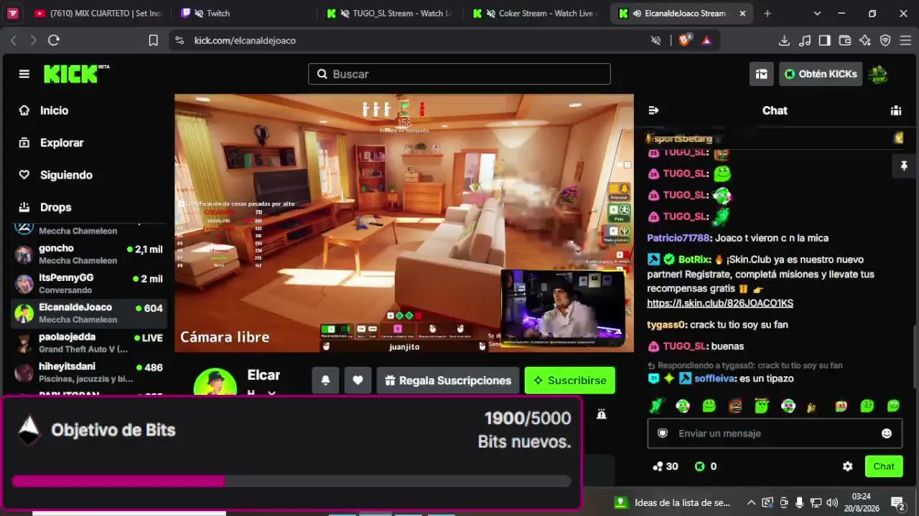
Task: Open the ItsPennyGG channel in the sidebar
Action: (89, 284)
